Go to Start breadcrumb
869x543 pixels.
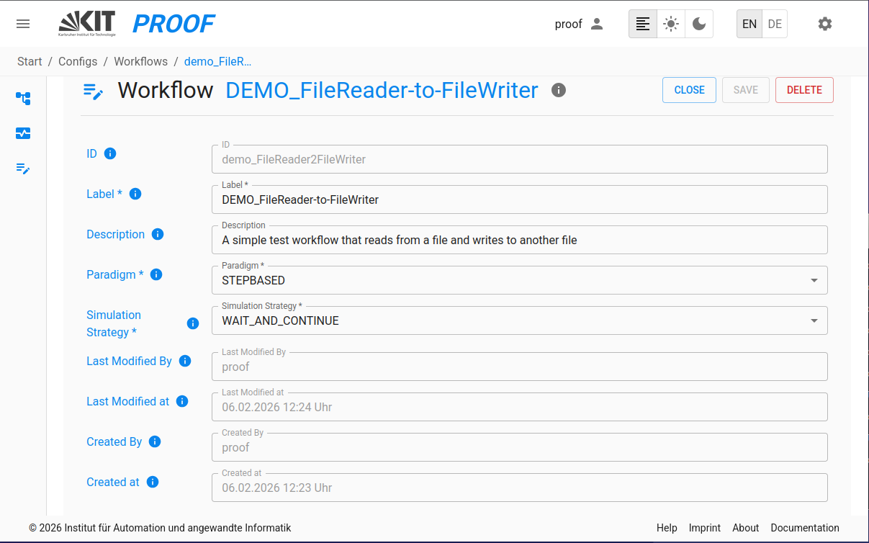coord(30,61)
